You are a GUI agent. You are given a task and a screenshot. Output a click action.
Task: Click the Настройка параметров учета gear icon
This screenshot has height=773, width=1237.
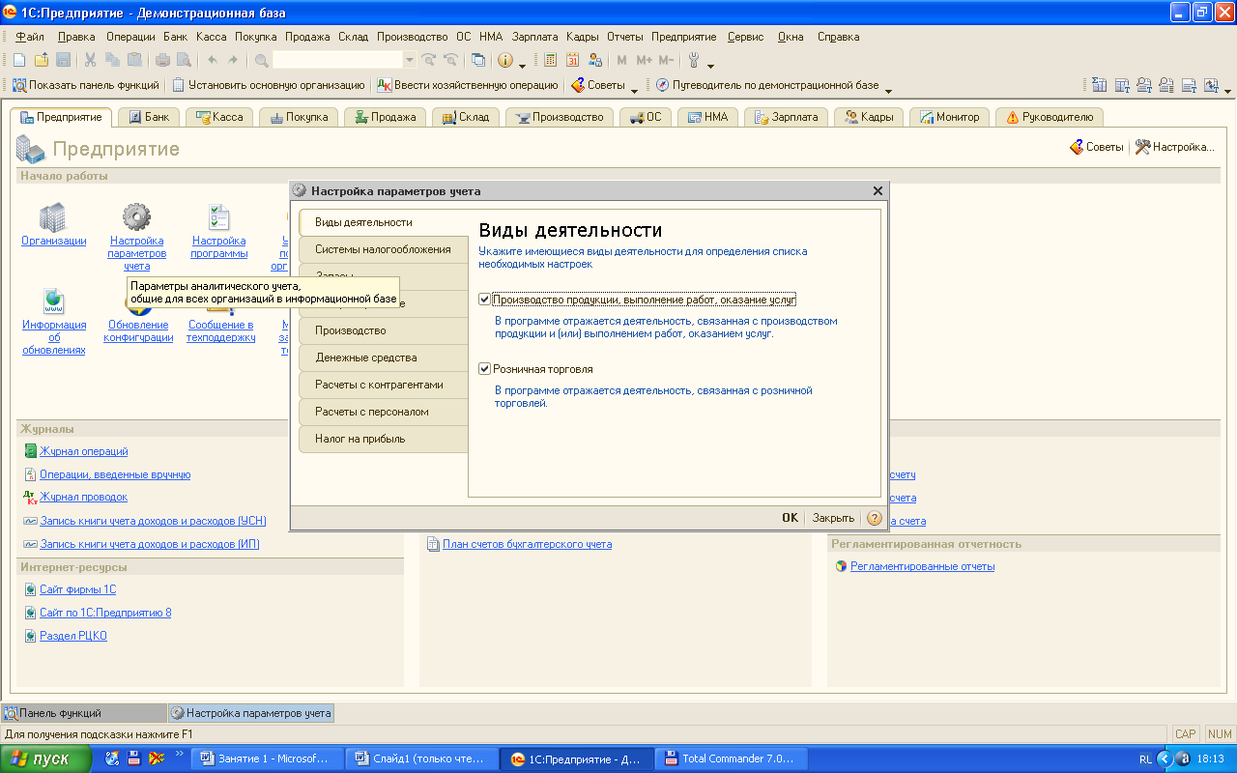pyautogui.click(x=136, y=217)
